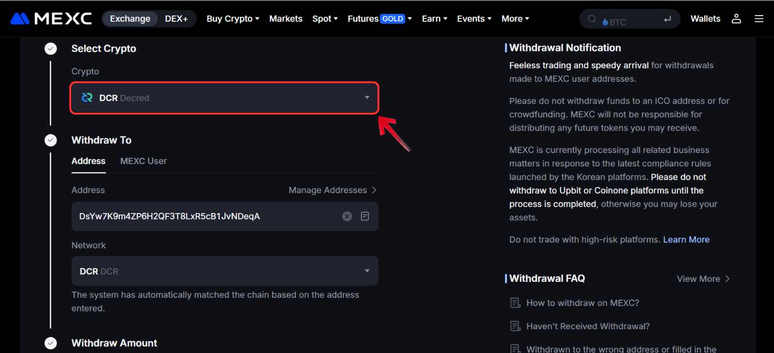Click the Select Crypto heading
The image size is (774, 353).
pos(104,48)
